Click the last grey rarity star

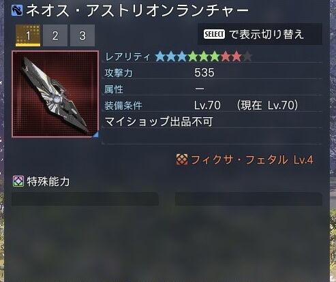pos(247,57)
